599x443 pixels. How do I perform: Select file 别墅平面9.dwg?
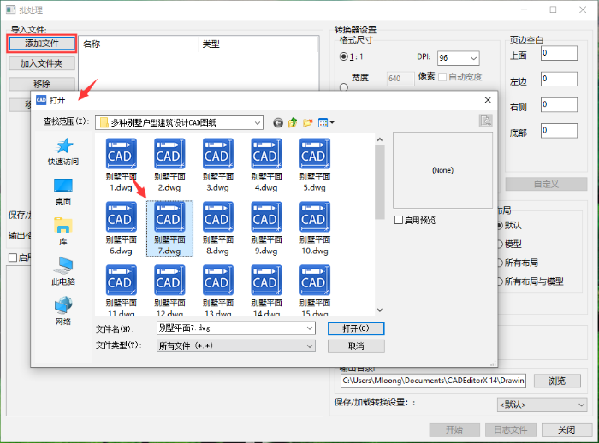pos(266,228)
